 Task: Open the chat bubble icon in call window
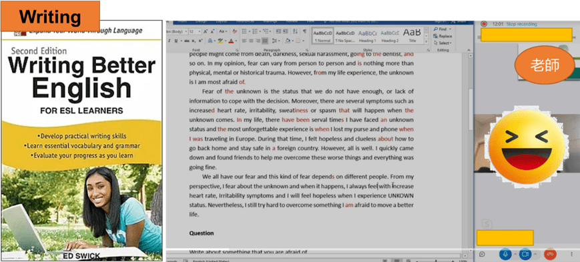[x=482, y=254]
